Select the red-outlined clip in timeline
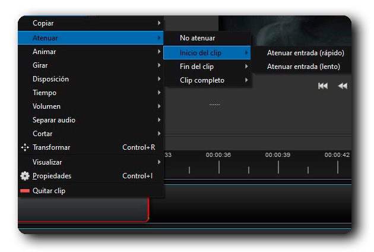374x252 pixels. click(84, 210)
